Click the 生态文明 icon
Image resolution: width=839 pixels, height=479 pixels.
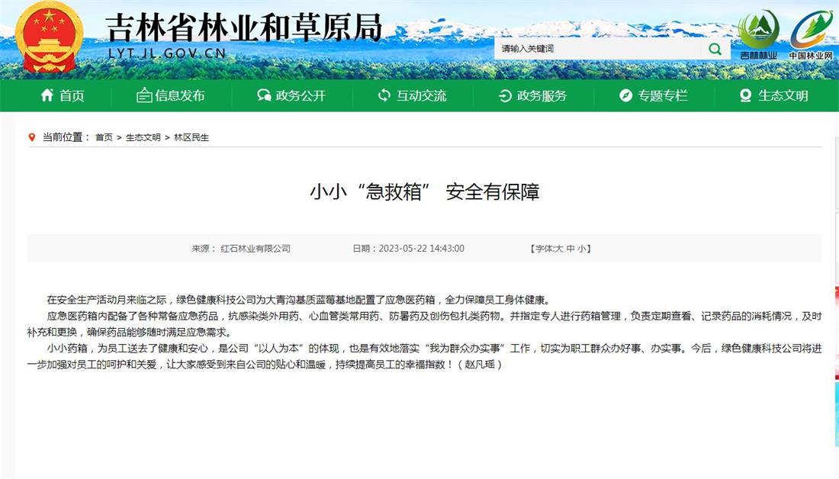[746, 95]
